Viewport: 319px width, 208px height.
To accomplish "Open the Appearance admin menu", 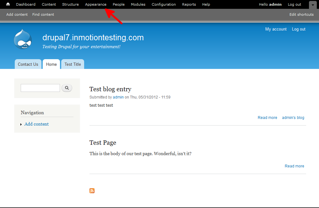I will [96, 4].
